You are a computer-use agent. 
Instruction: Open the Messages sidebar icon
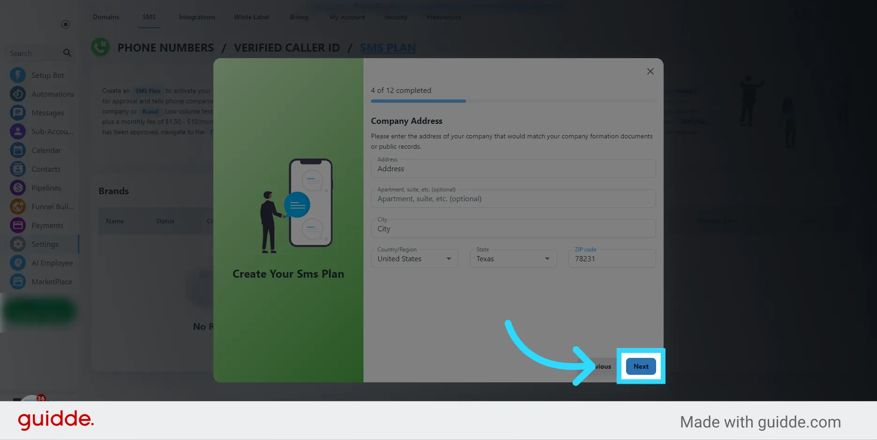[x=18, y=113]
